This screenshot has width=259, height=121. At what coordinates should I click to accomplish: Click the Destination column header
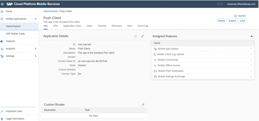[x=50, y=110]
